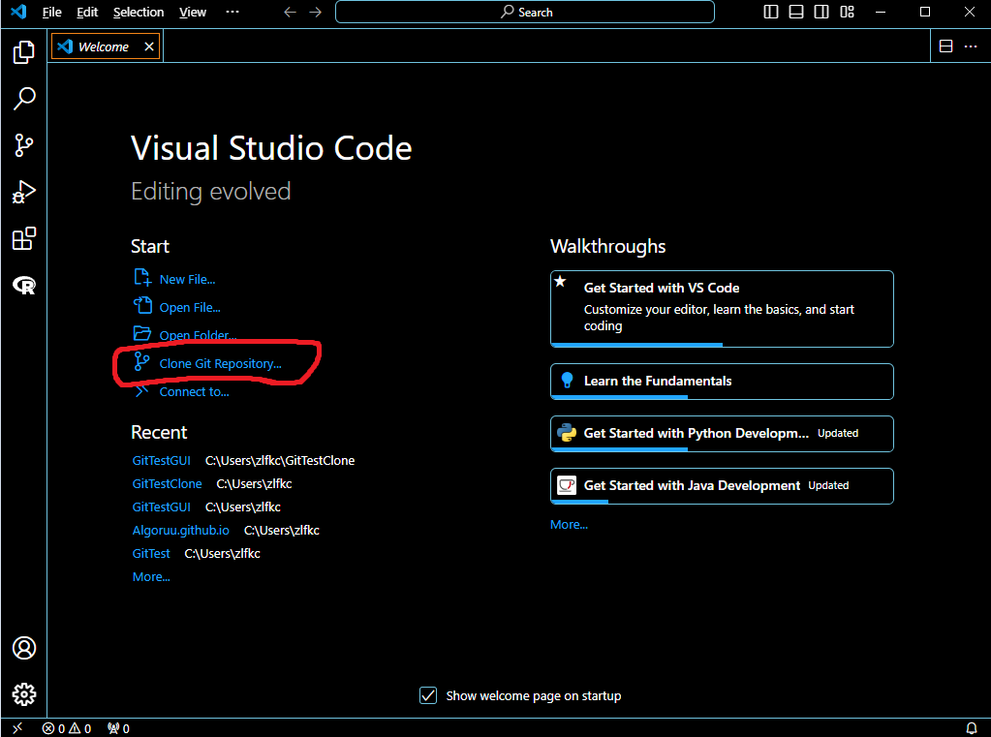Viewport: 991px width, 737px height.
Task: Open the Selection menu
Action: [x=139, y=12]
